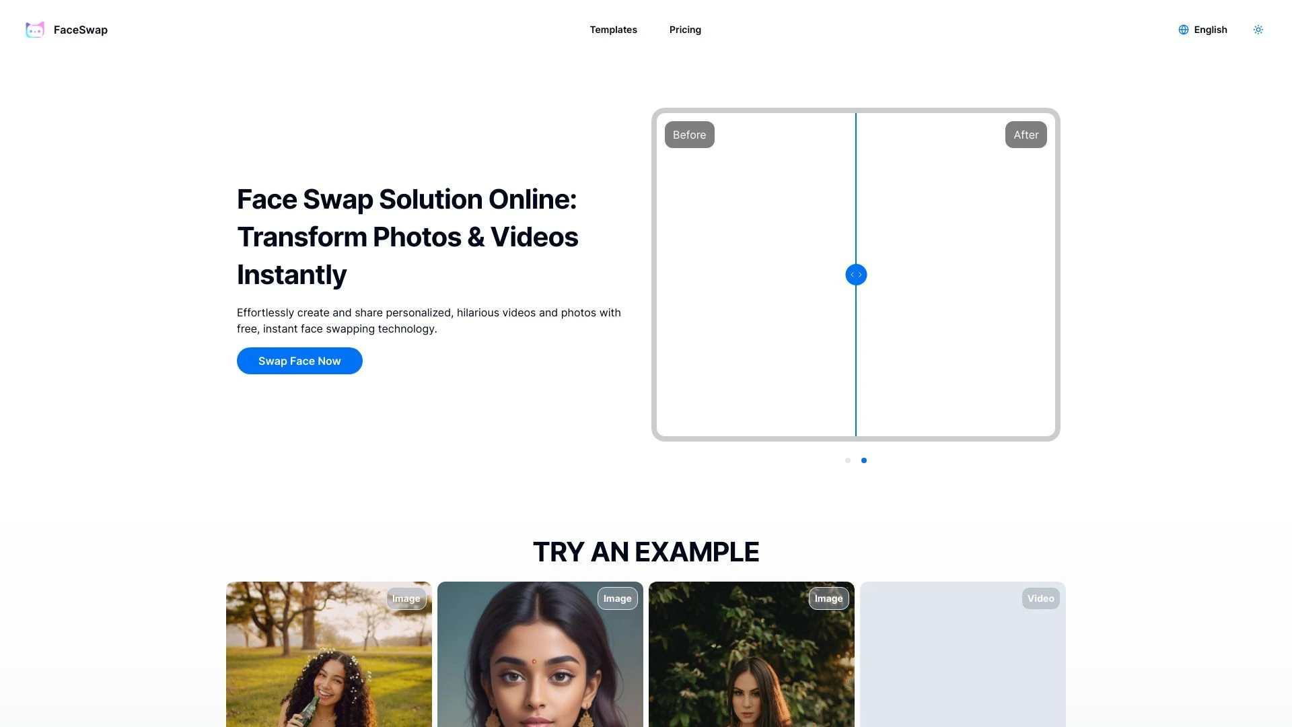
Task: Click the Swap Face Now button
Action: [299, 360]
